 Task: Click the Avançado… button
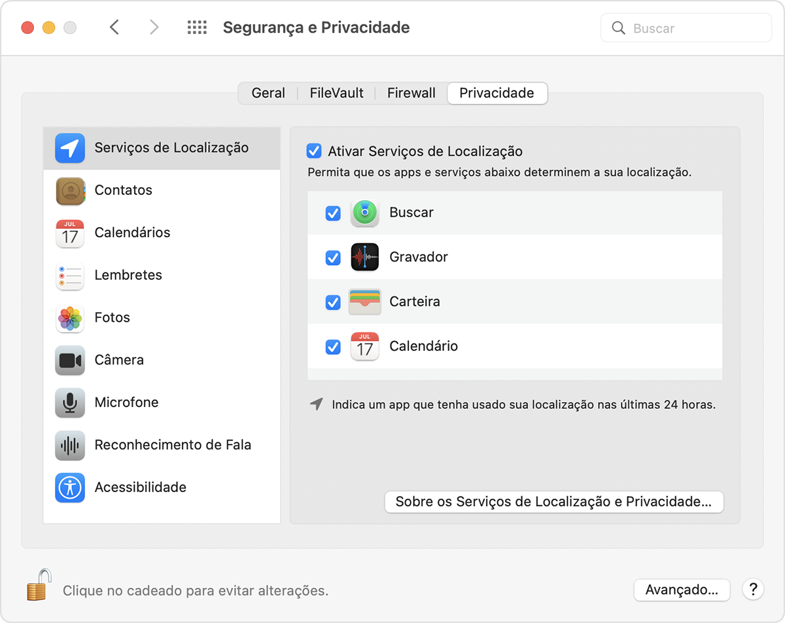point(682,590)
